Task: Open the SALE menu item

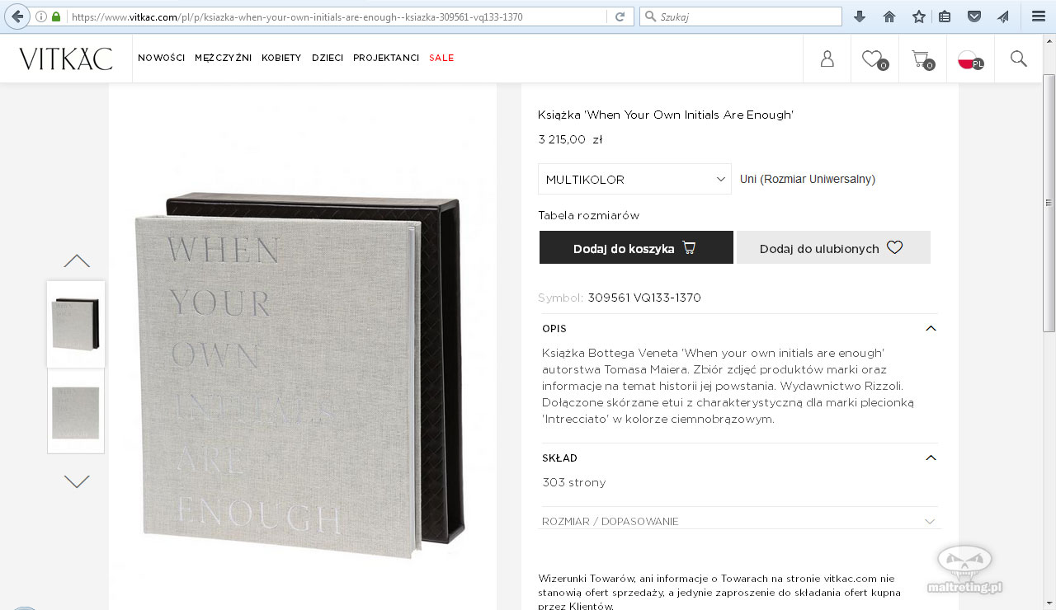Action: pos(441,58)
